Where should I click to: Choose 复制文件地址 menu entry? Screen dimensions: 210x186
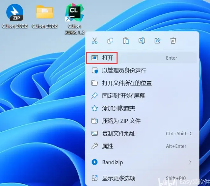(x=141, y=133)
